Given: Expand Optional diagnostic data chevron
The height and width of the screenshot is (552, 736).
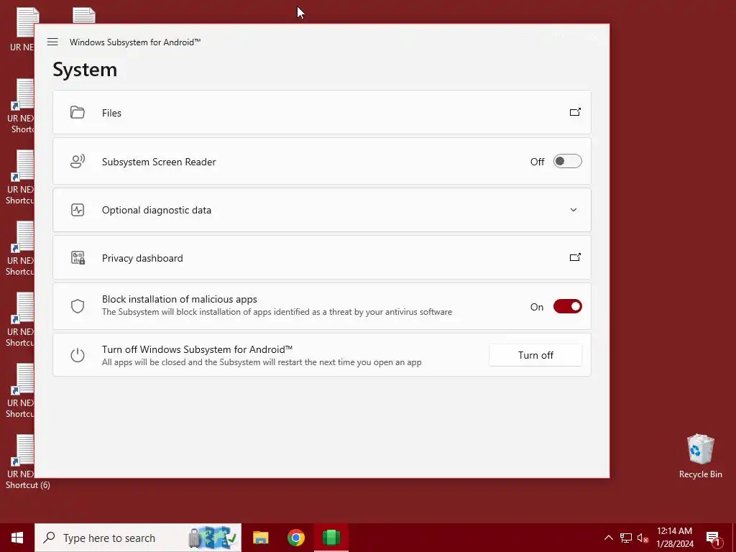Looking at the screenshot, I should click(574, 210).
